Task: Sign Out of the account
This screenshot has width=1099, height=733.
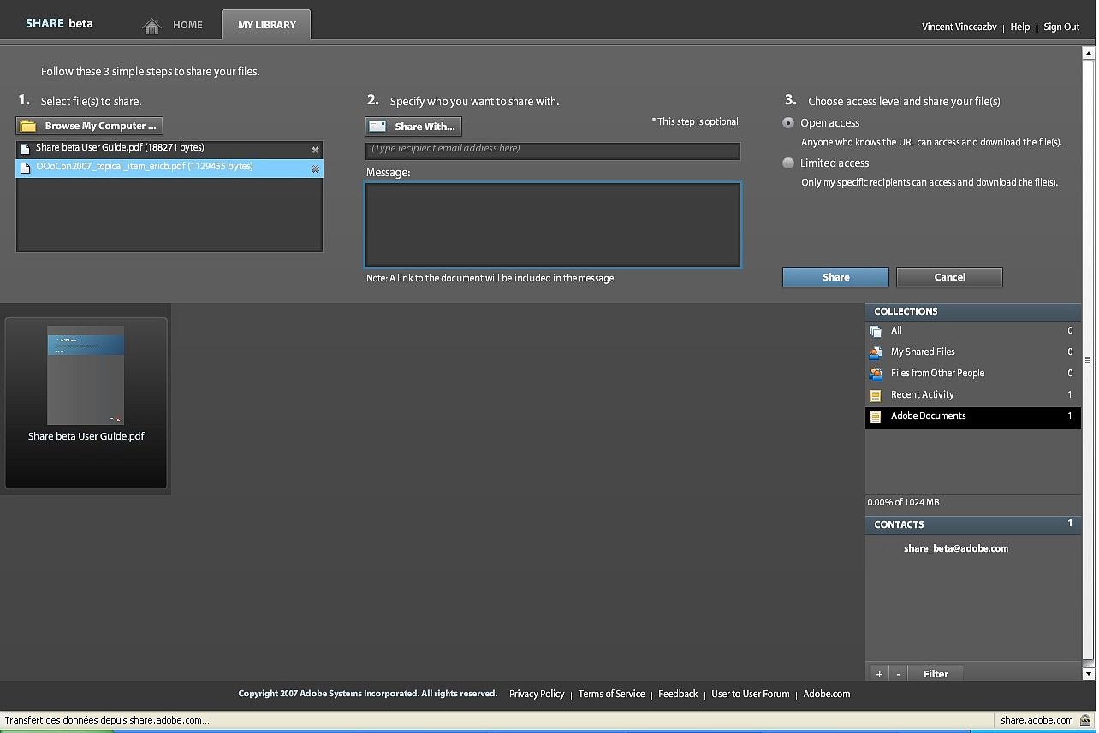Action: pyautogui.click(x=1061, y=27)
